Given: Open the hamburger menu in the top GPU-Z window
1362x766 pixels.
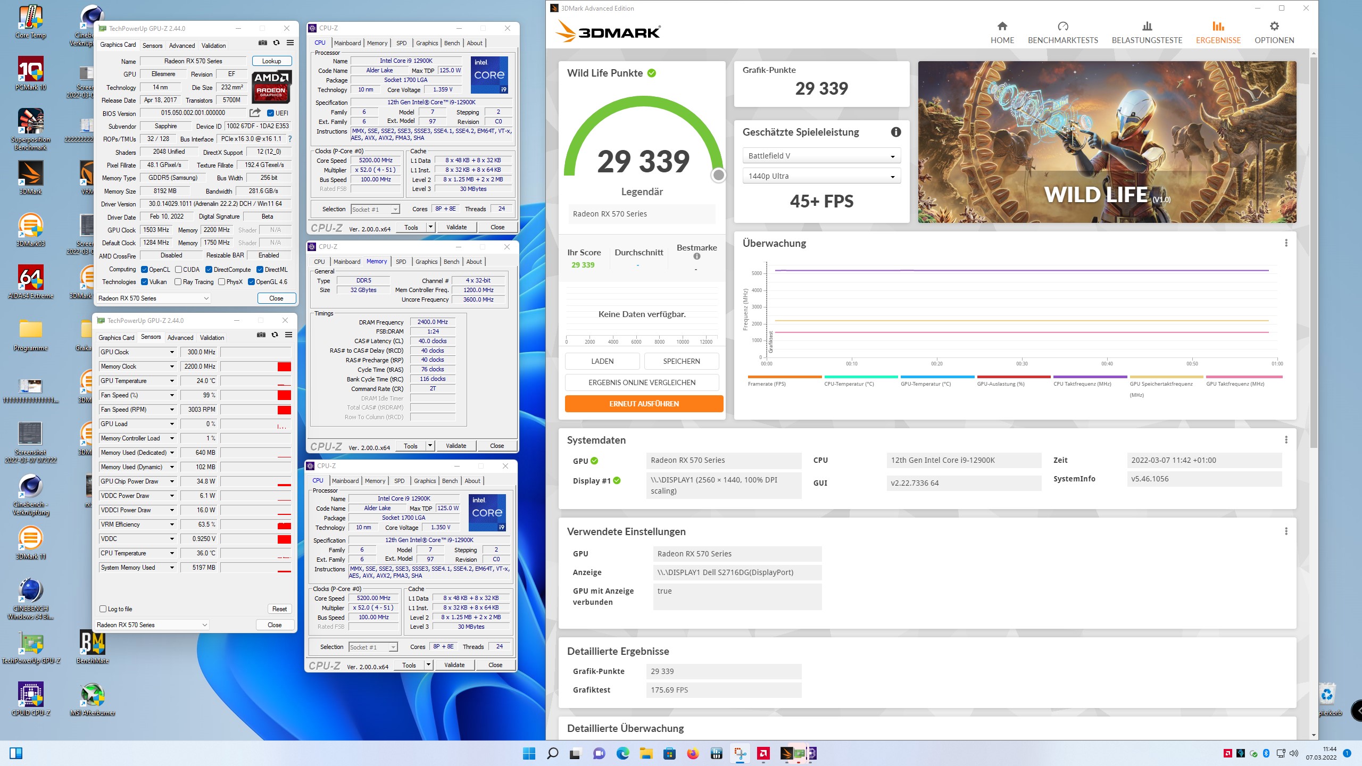Looking at the screenshot, I should coord(290,43).
